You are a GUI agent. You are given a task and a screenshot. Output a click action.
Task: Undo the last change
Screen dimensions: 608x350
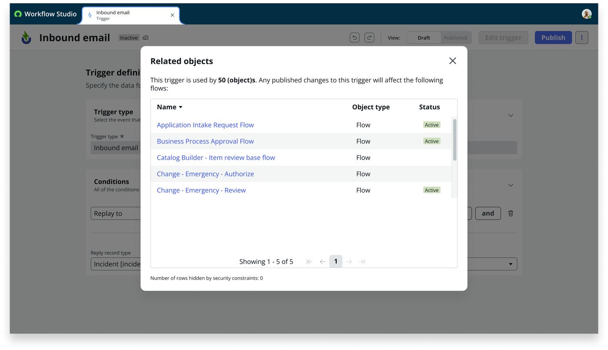[x=355, y=38]
